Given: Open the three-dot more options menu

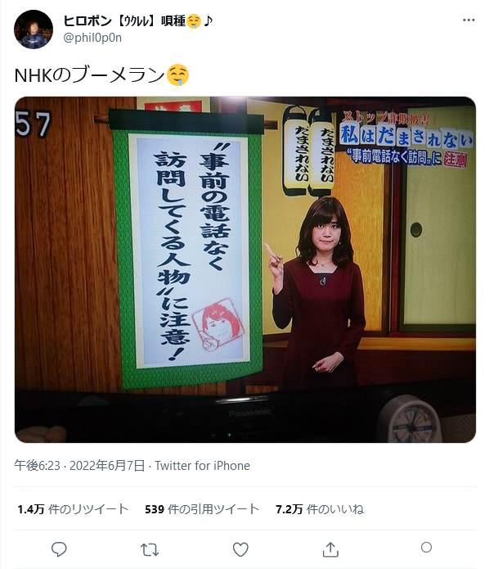Looking at the screenshot, I should click(469, 20).
